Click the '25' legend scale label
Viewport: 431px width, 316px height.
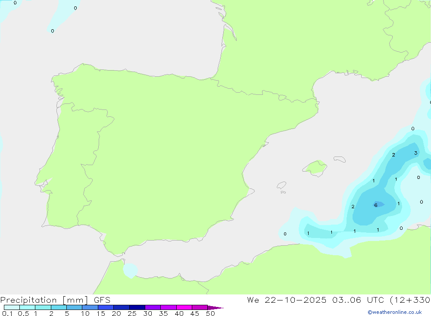pyautogui.click(x=132, y=313)
